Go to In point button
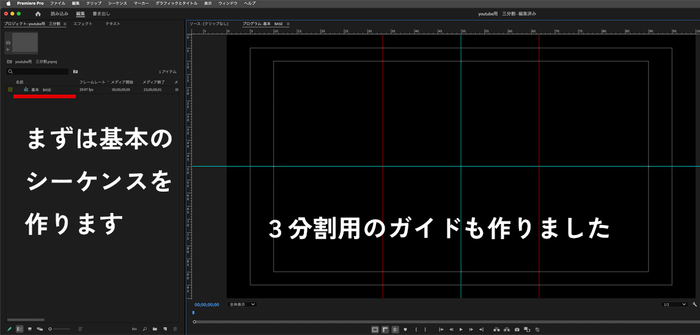Screen dimensions: 700x335 [x=441, y=330]
